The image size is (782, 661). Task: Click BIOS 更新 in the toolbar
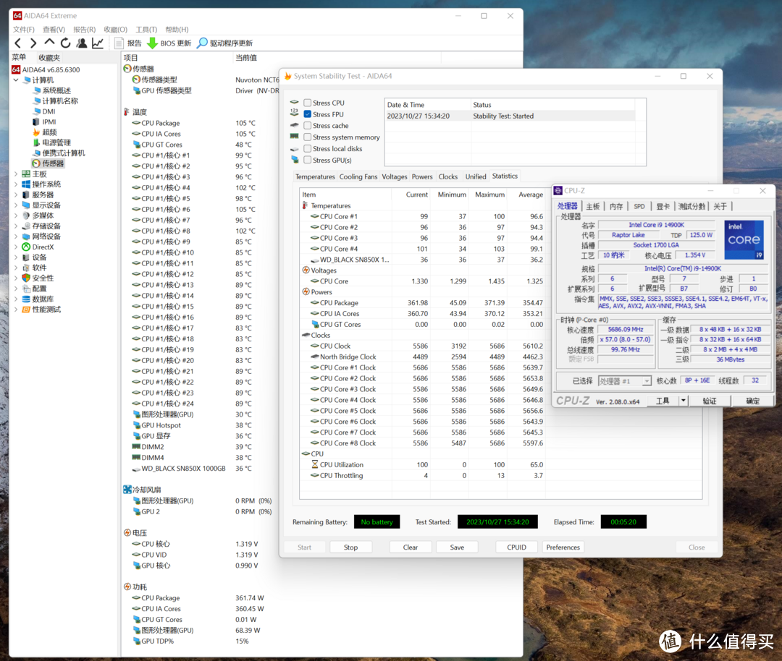pyautogui.click(x=169, y=43)
